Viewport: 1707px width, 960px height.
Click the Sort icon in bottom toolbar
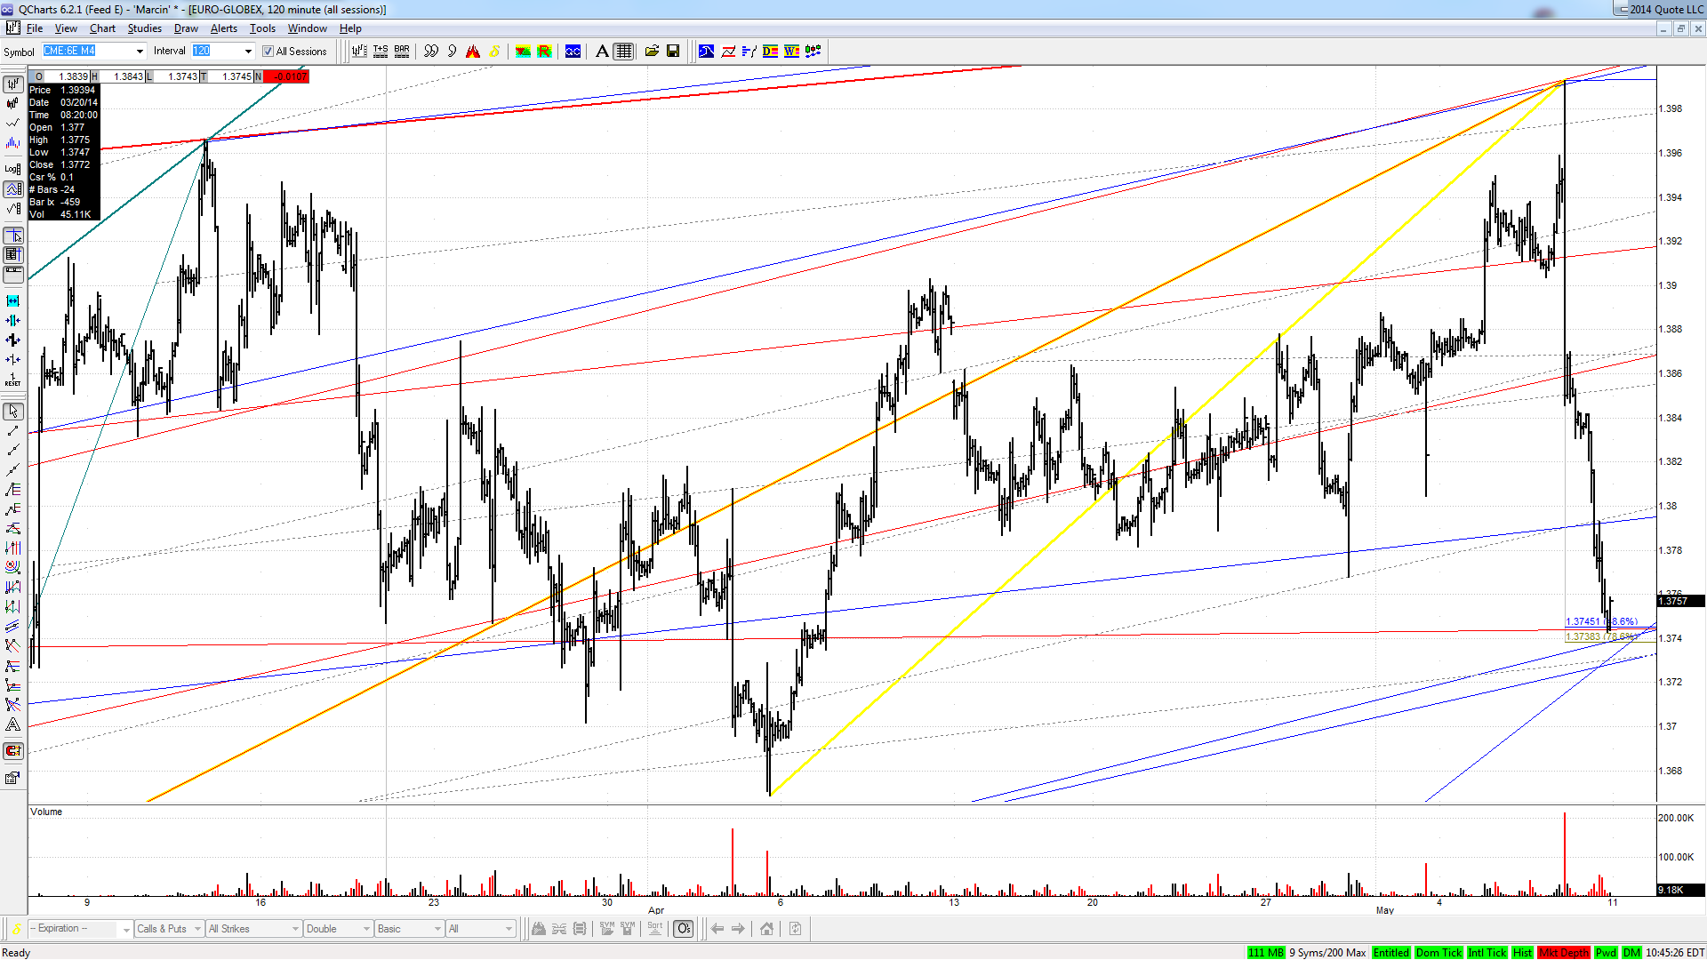click(x=655, y=929)
